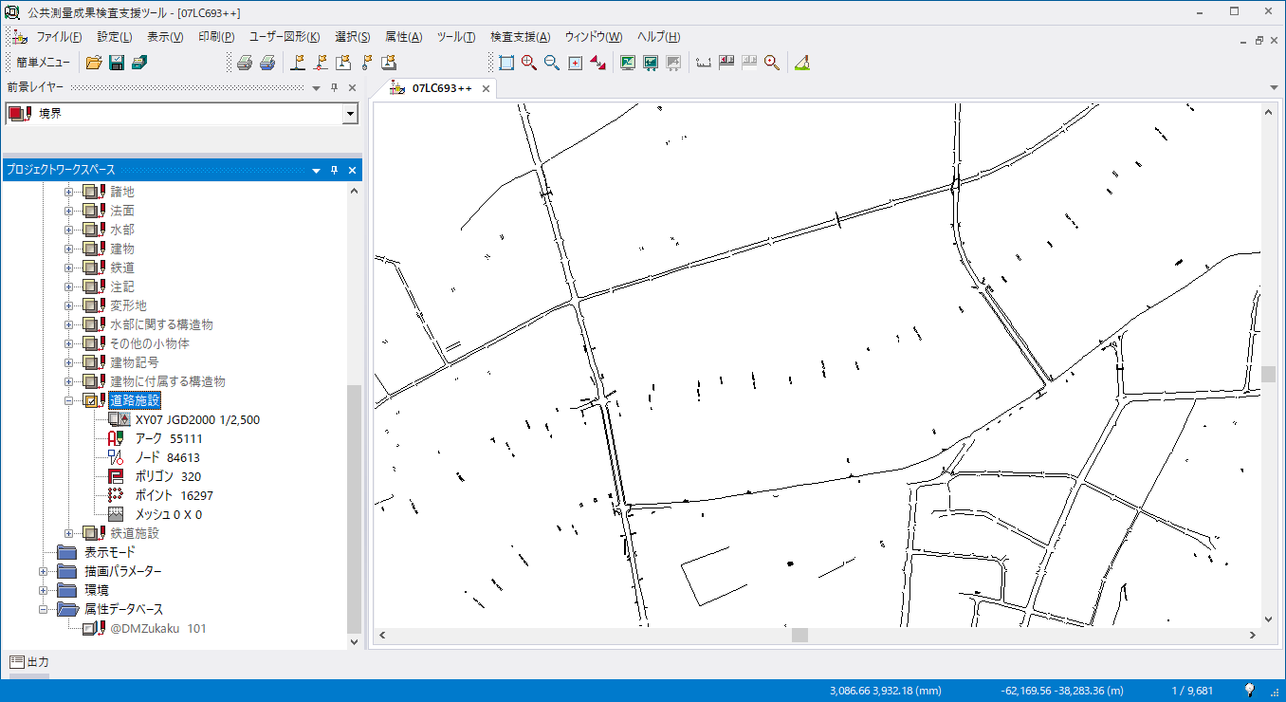Screen dimensions: 1286x702
Task: Click the save floppy disk icon
Action: [x=117, y=63]
